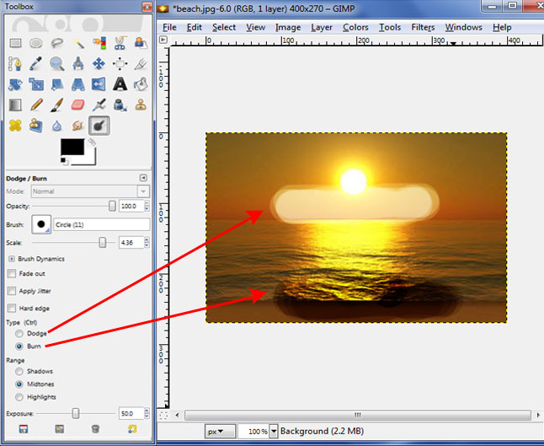Set range to Midtones

point(19,384)
